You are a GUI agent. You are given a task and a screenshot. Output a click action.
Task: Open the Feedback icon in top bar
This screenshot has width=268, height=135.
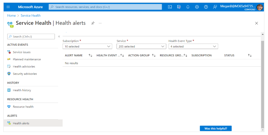tap(215, 7)
